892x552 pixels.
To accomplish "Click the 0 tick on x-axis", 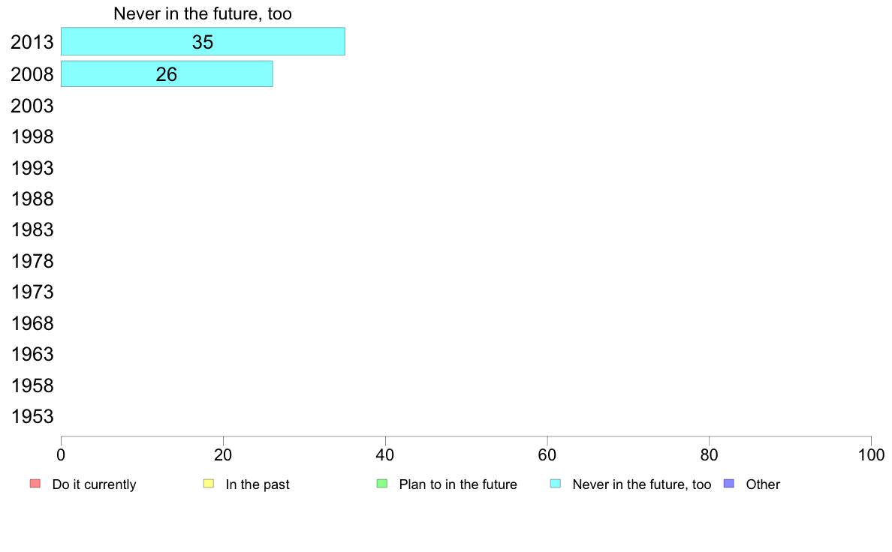I will tap(61, 454).
